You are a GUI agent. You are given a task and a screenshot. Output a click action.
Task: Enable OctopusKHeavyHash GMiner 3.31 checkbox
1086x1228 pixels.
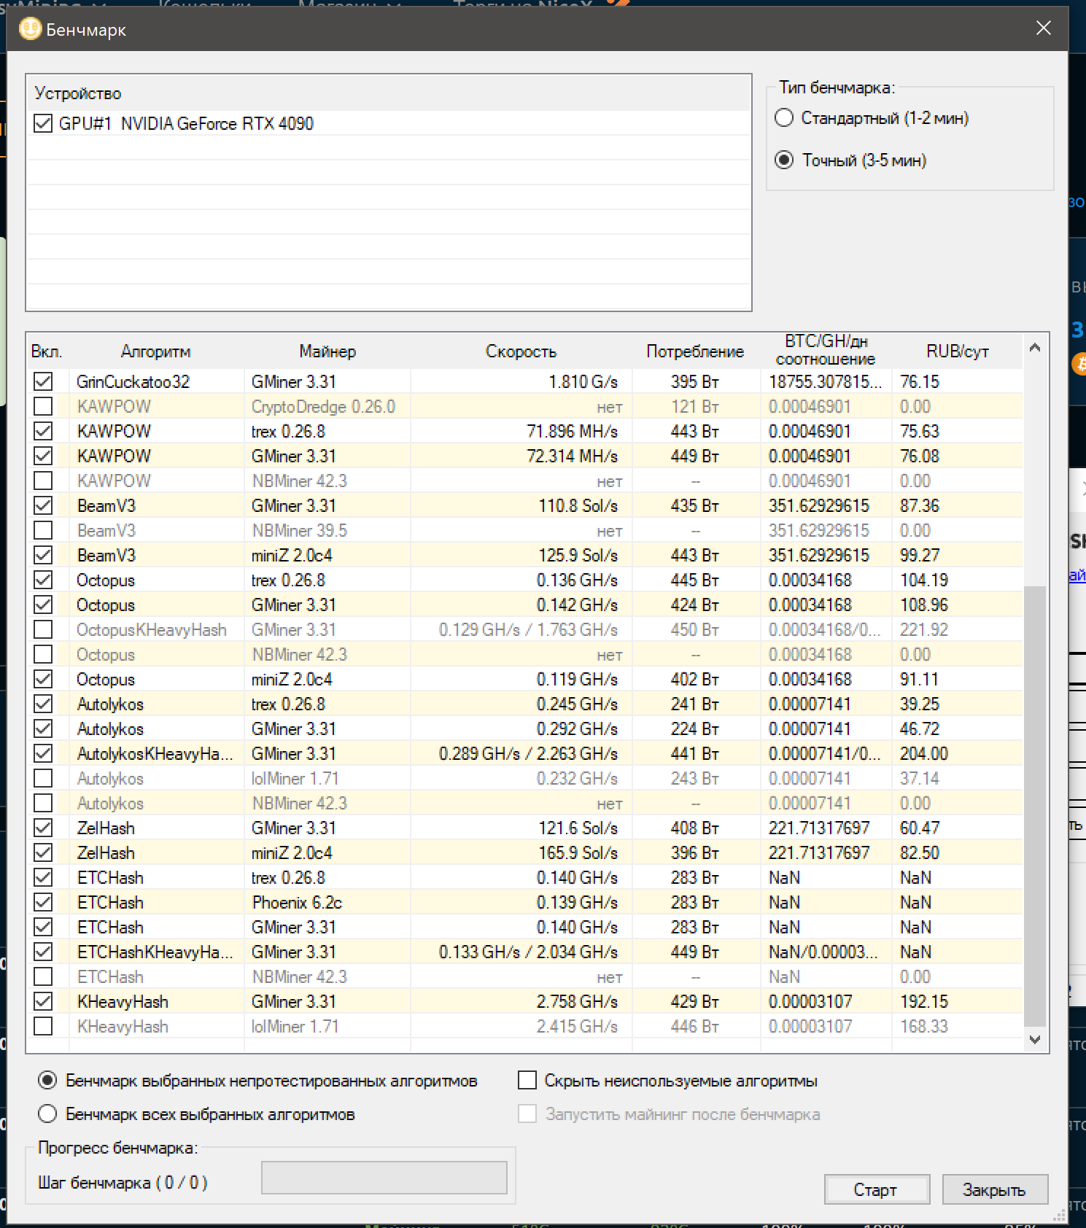tap(43, 629)
